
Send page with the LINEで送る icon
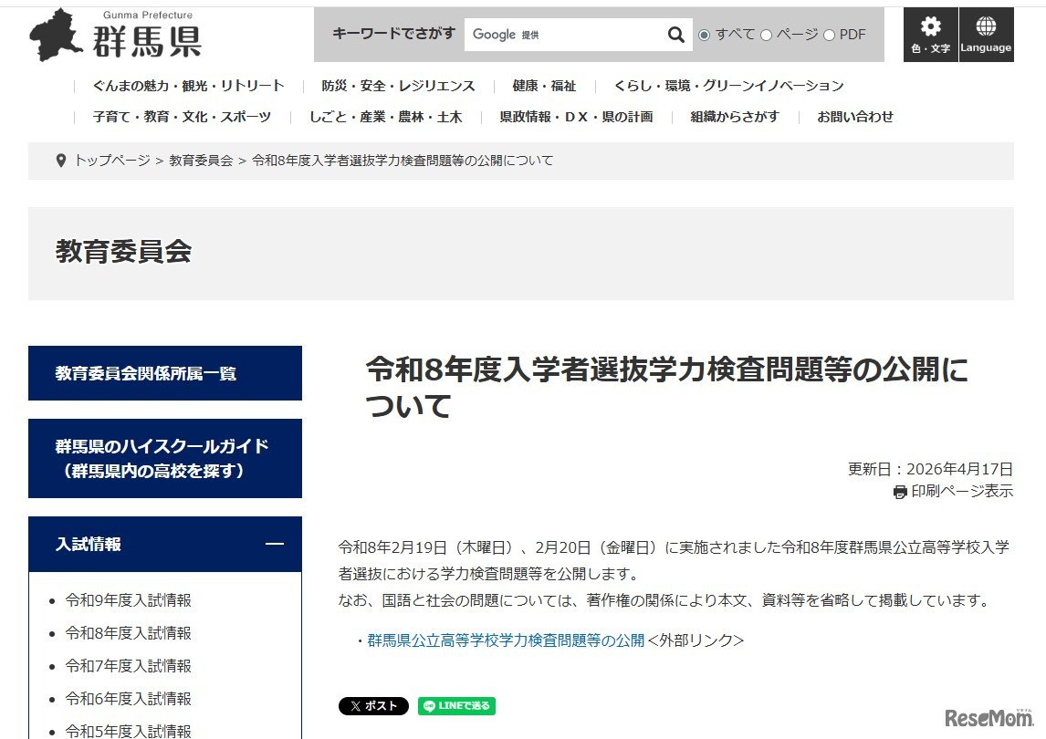point(455,705)
